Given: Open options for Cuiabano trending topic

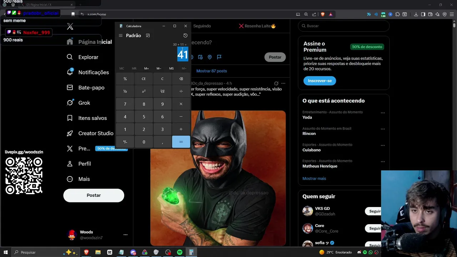Looking at the screenshot, I should pos(383,146).
